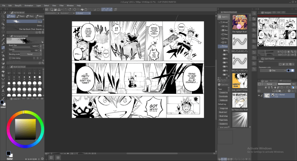Select the Hair Brush (Thick Strands) sub tool
Image resolution: width=297 pixels, height=161 pixels.
(24, 29)
